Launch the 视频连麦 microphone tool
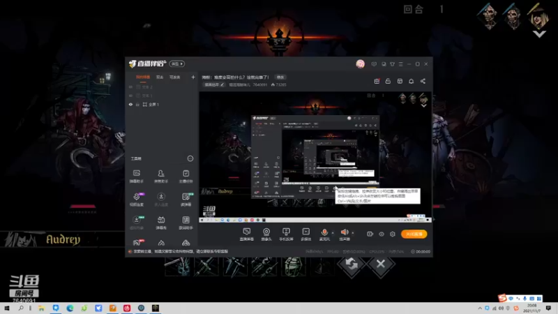The width and height of the screenshot is (558, 314). (136, 200)
